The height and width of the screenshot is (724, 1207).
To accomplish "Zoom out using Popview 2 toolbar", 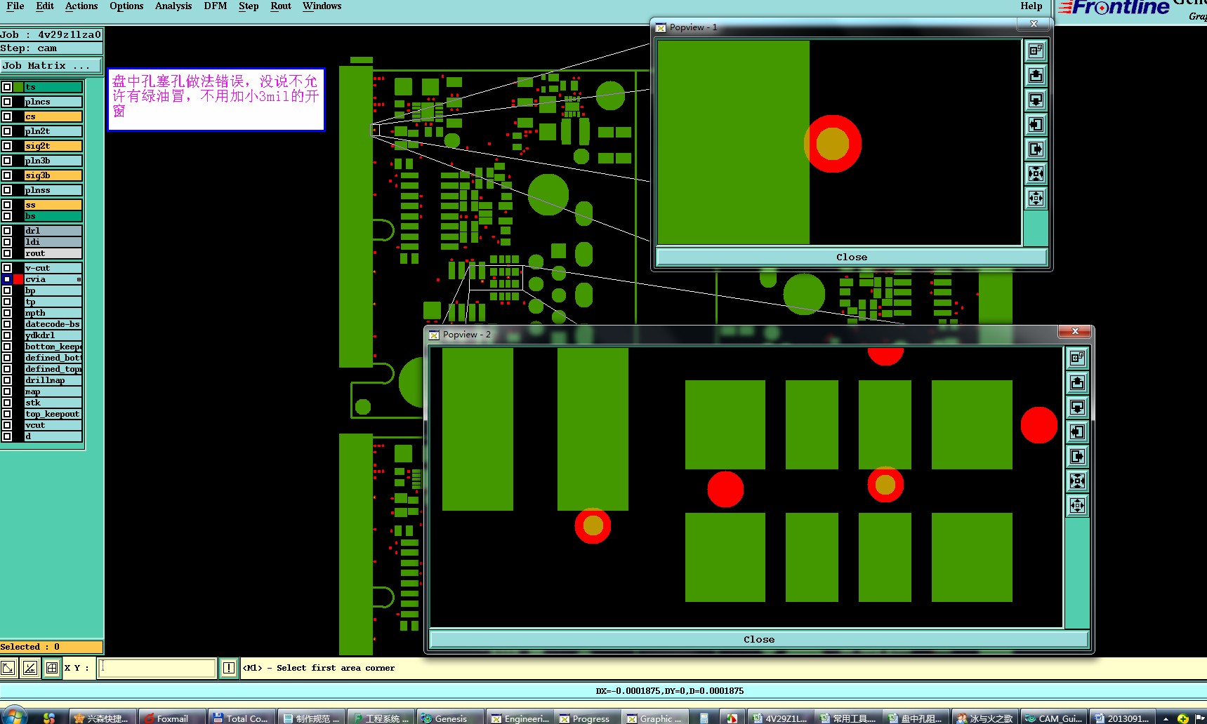I will tap(1077, 505).
